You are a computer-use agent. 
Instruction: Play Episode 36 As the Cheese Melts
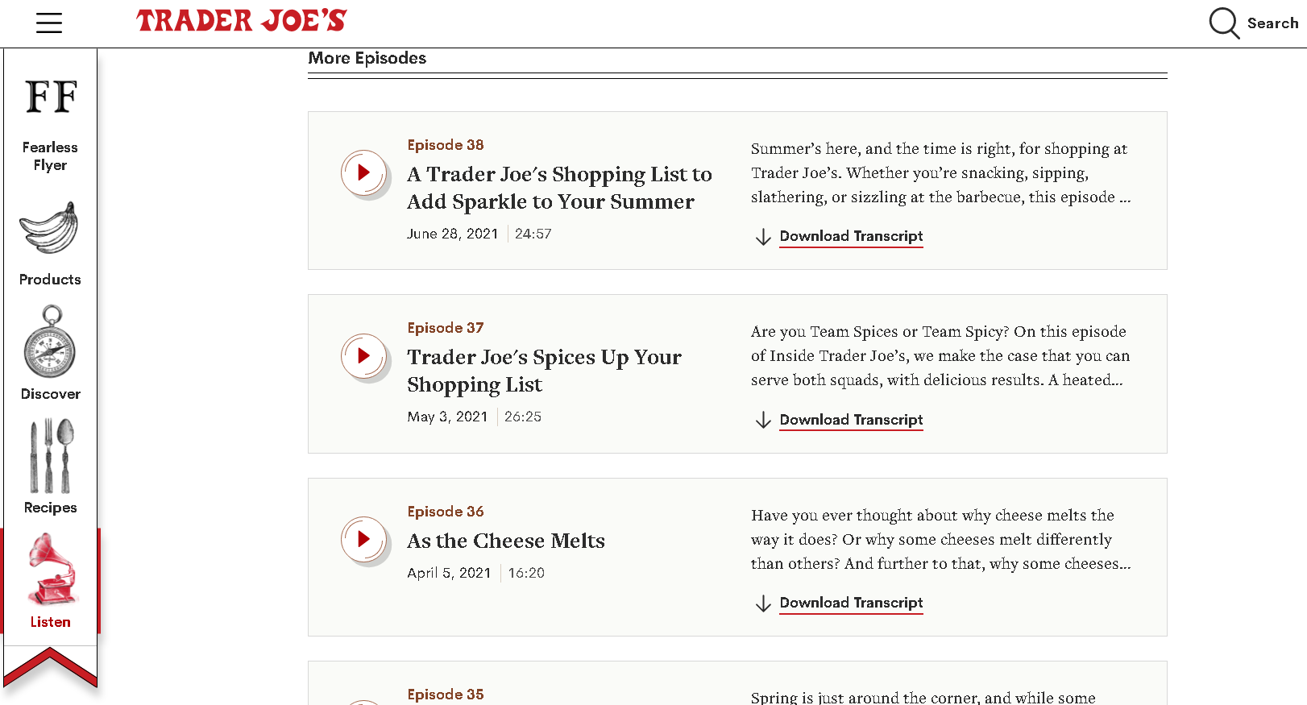click(363, 539)
